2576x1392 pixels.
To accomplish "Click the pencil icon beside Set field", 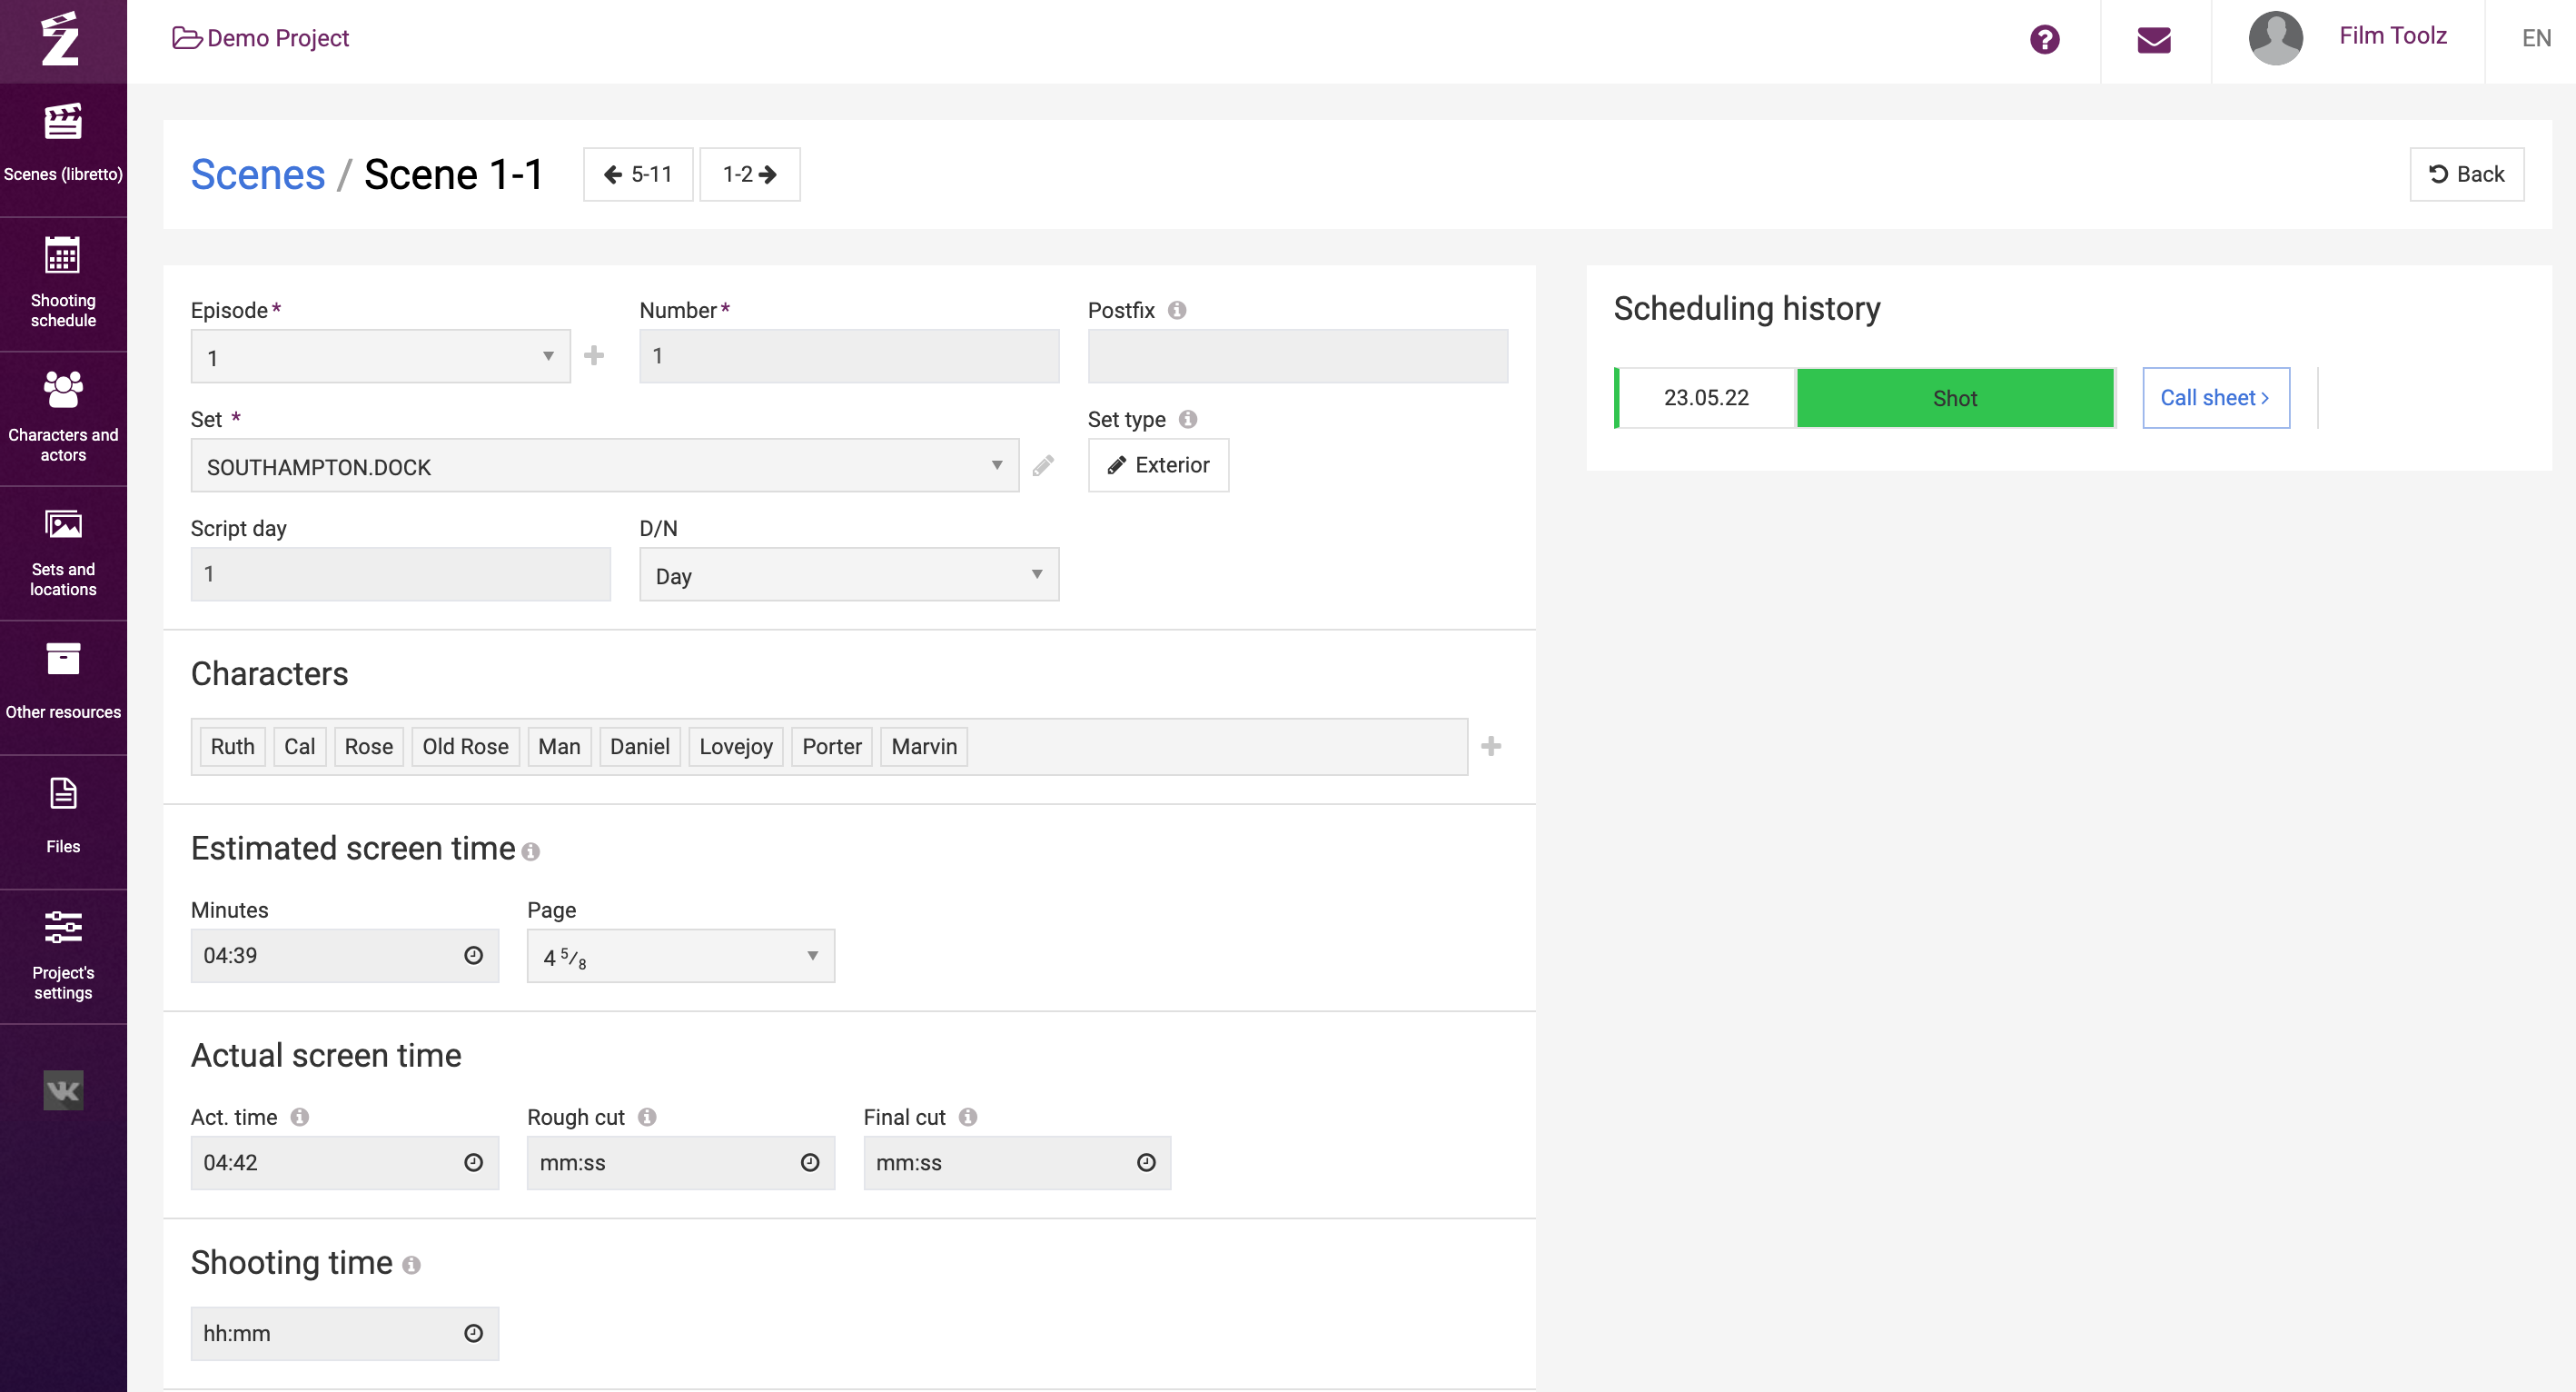I will tap(1043, 465).
